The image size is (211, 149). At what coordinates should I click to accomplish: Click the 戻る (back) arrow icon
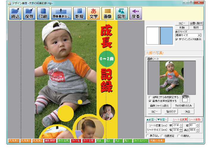pos(135,13)
